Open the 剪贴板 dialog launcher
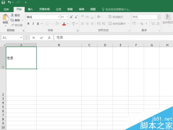Screen dimensions: 173x130 tap(24, 31)
